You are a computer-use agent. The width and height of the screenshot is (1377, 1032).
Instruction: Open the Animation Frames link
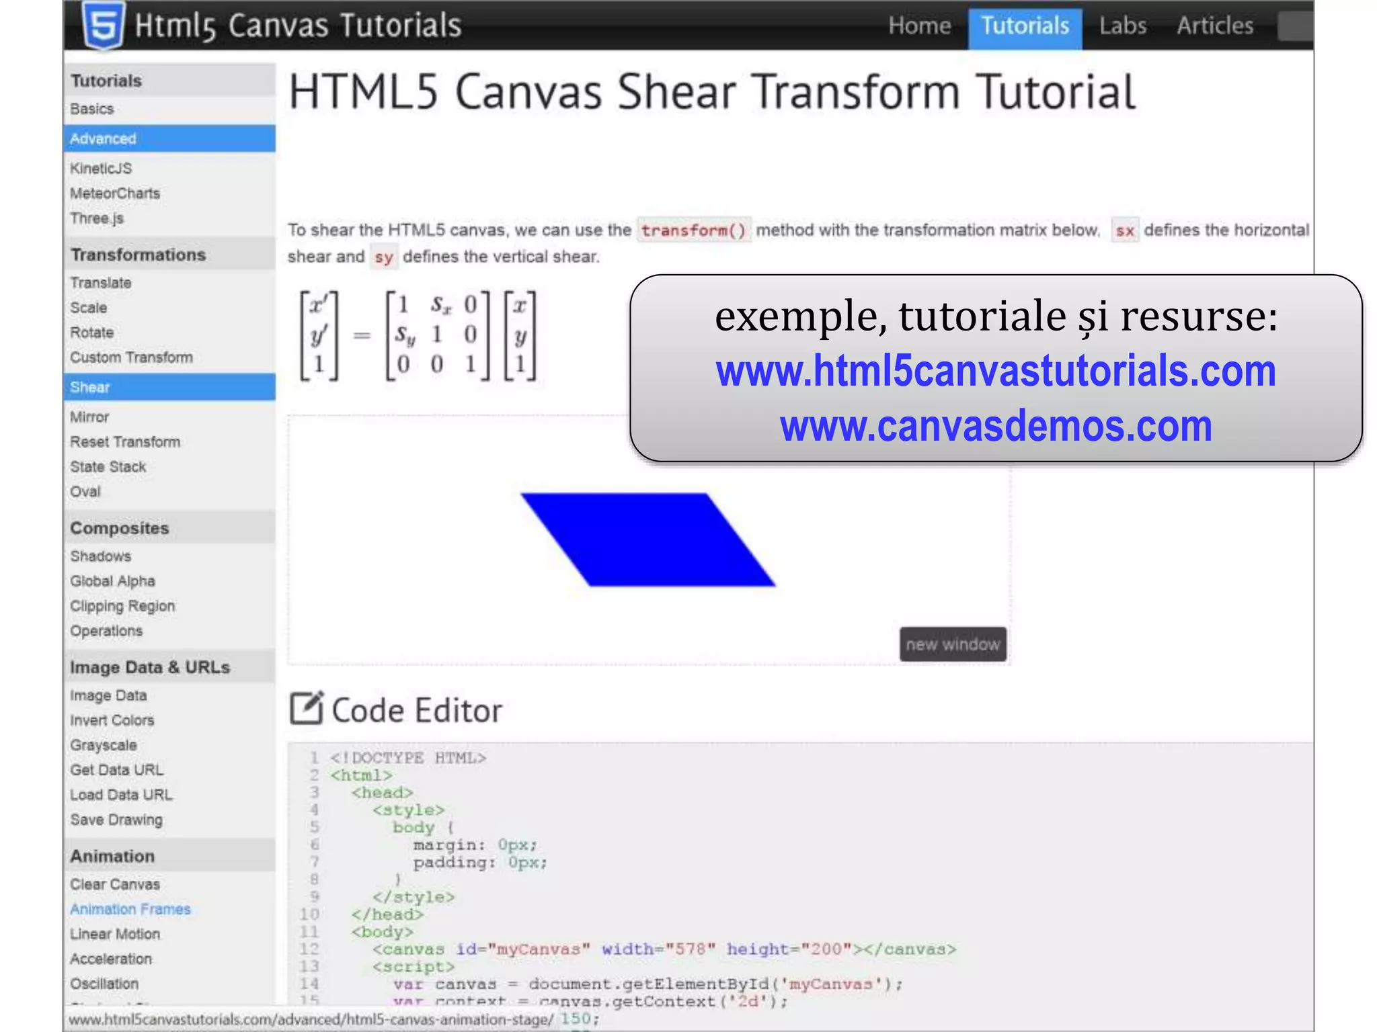coord(130,909)
